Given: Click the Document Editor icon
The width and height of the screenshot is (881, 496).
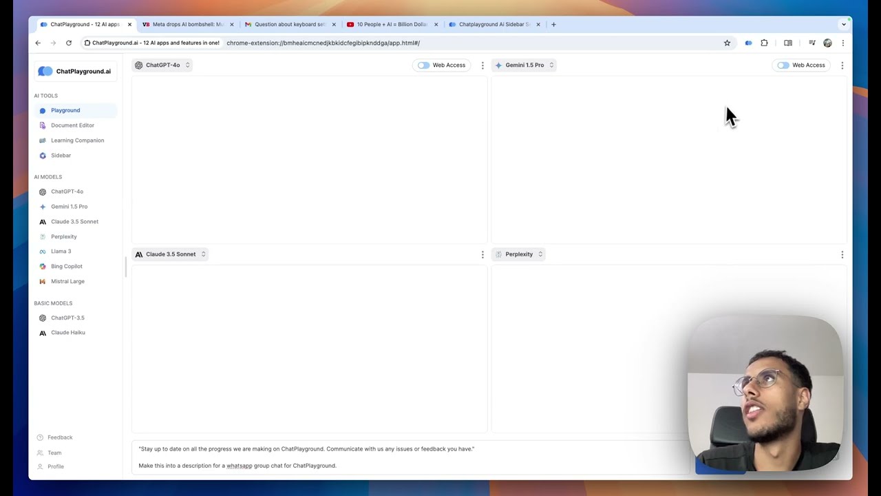Looking at the screenshot, I should [43, 125].
